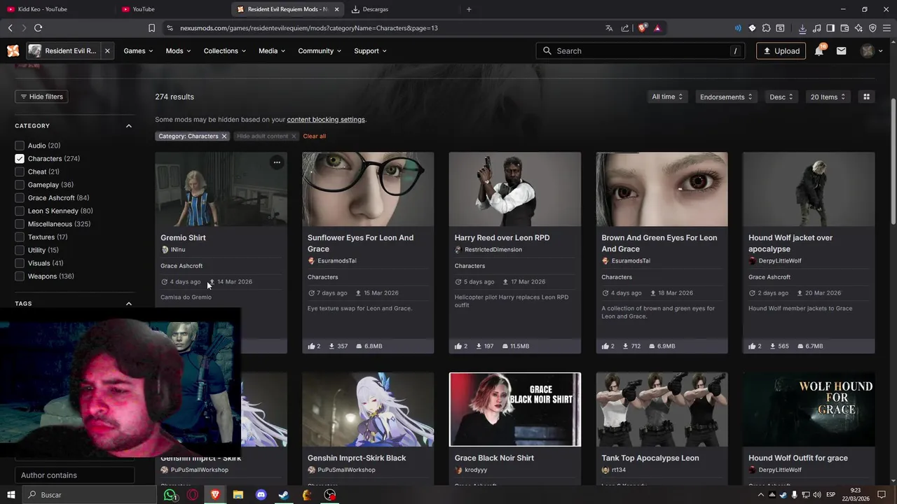Click the share page icon
897x504 pixels.
pyautogui.click(x=624, y=28)
